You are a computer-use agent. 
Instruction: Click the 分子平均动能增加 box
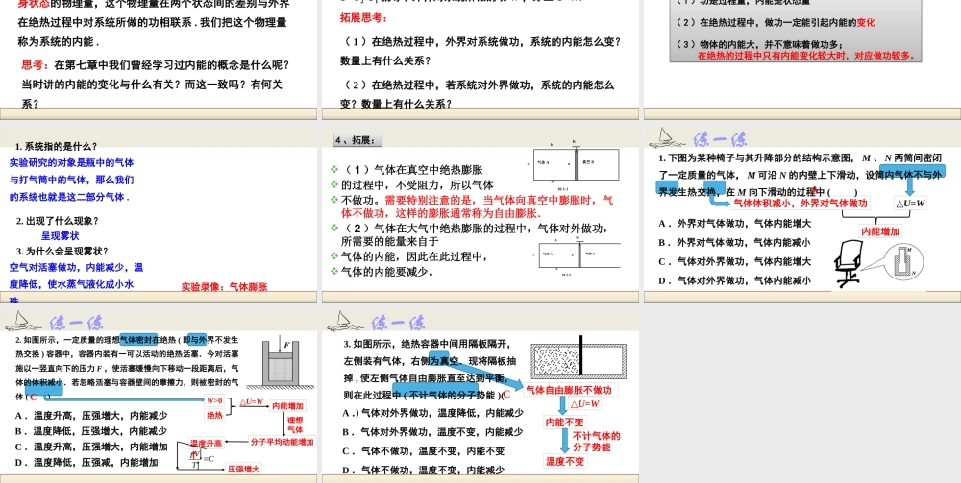point(283,442)
